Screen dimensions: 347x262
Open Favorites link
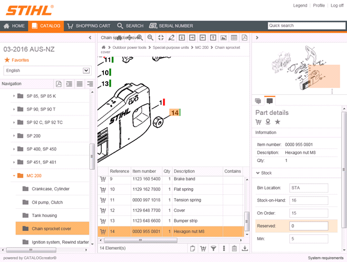coord(17,60)
